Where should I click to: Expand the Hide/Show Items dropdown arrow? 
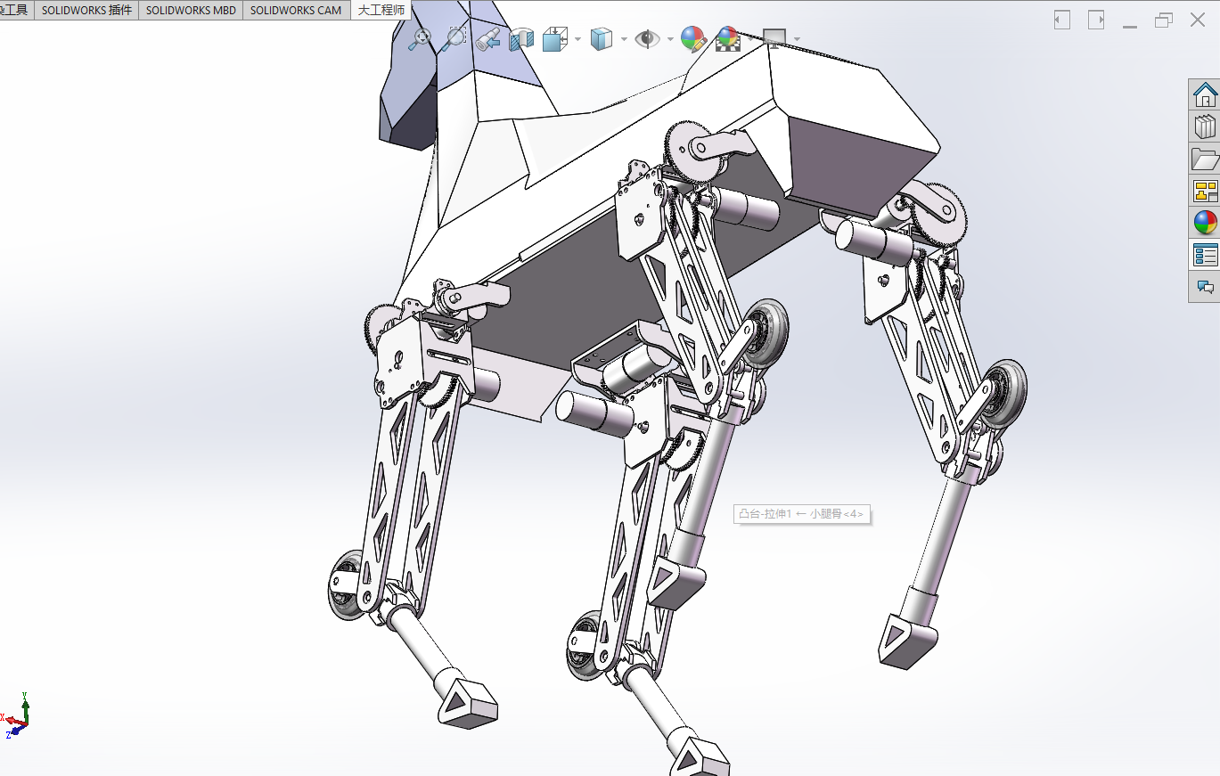point(670,39)
